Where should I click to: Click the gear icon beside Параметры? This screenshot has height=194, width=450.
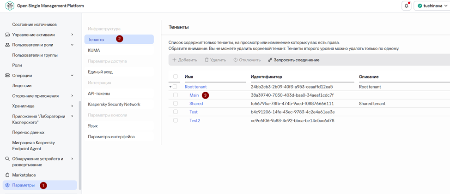click(x=8, y=185)
